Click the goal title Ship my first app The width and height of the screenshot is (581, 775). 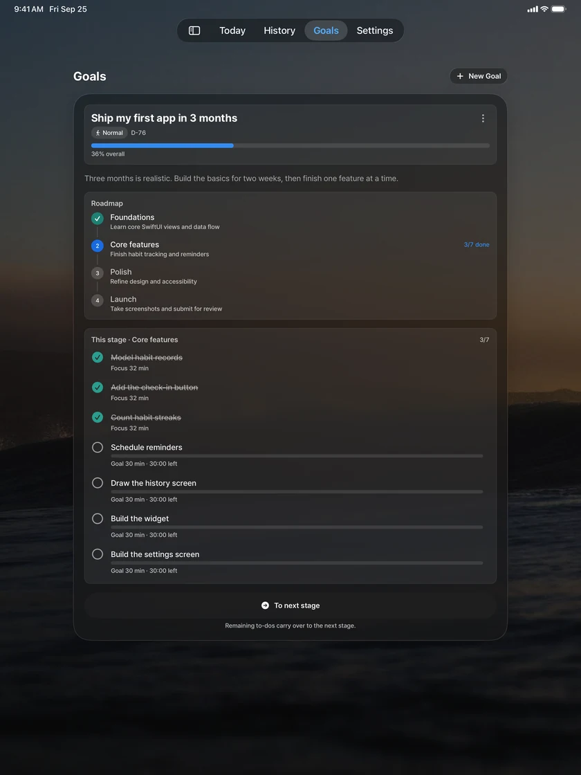pos(164,118)
